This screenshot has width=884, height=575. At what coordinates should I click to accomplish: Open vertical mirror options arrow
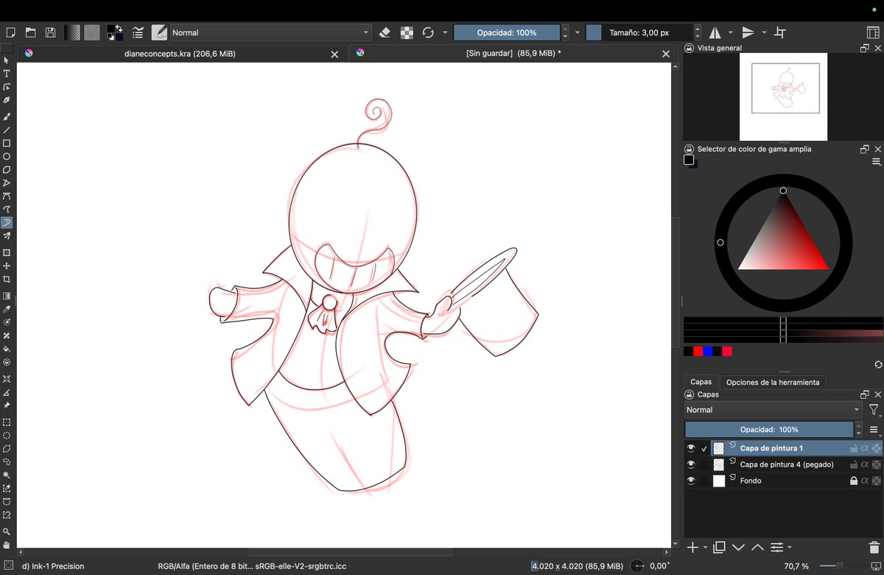point(764,32)
